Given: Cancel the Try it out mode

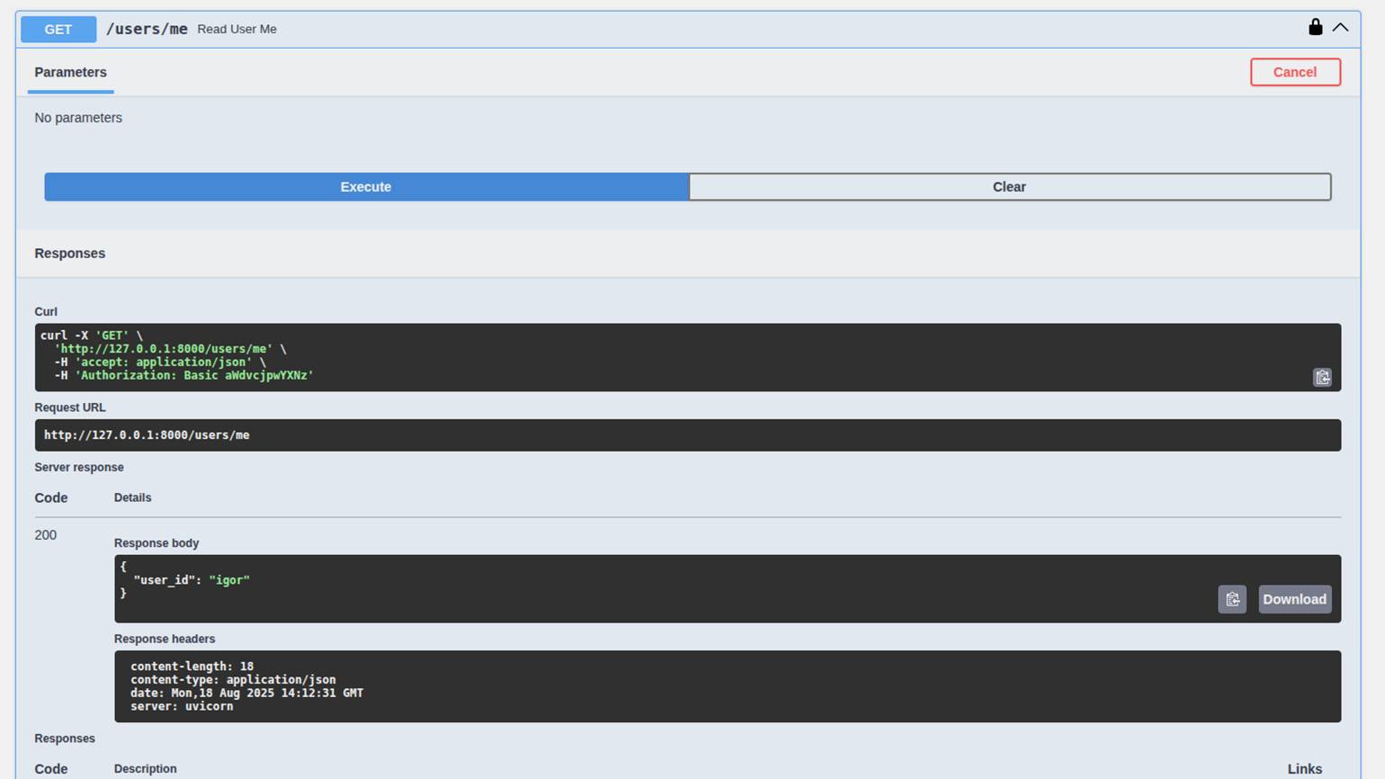Looking at the screenshot, I should [1294, 72].
